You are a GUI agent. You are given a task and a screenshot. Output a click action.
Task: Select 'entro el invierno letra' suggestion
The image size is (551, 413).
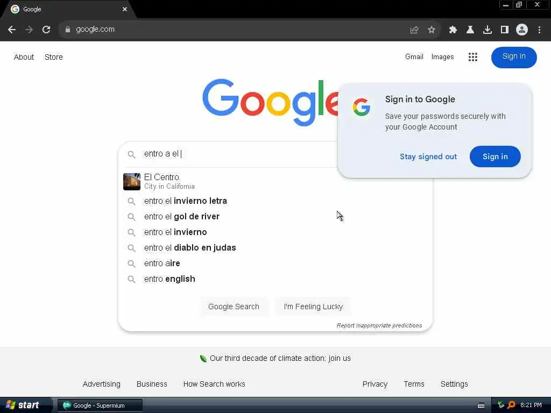(x=275, y=201)
